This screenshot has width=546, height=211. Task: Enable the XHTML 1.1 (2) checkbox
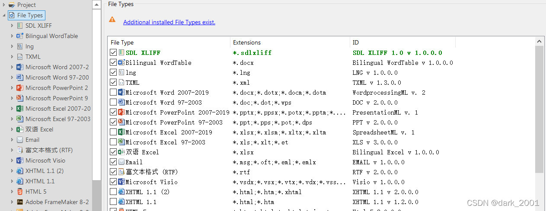[x=113, y=192]
